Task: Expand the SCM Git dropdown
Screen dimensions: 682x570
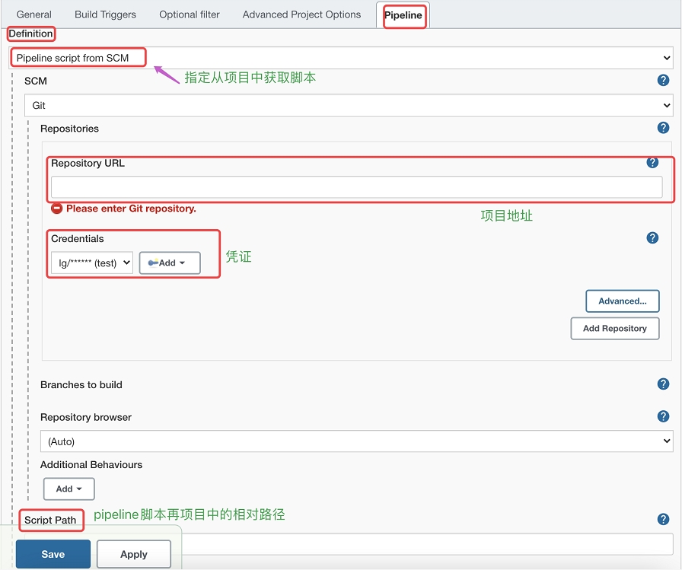Action: pos(348,106)
